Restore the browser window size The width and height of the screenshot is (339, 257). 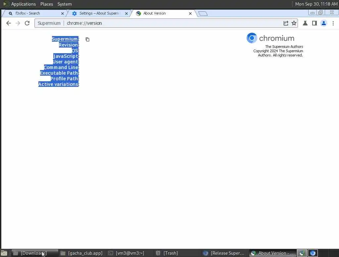[x=320, y=13]
